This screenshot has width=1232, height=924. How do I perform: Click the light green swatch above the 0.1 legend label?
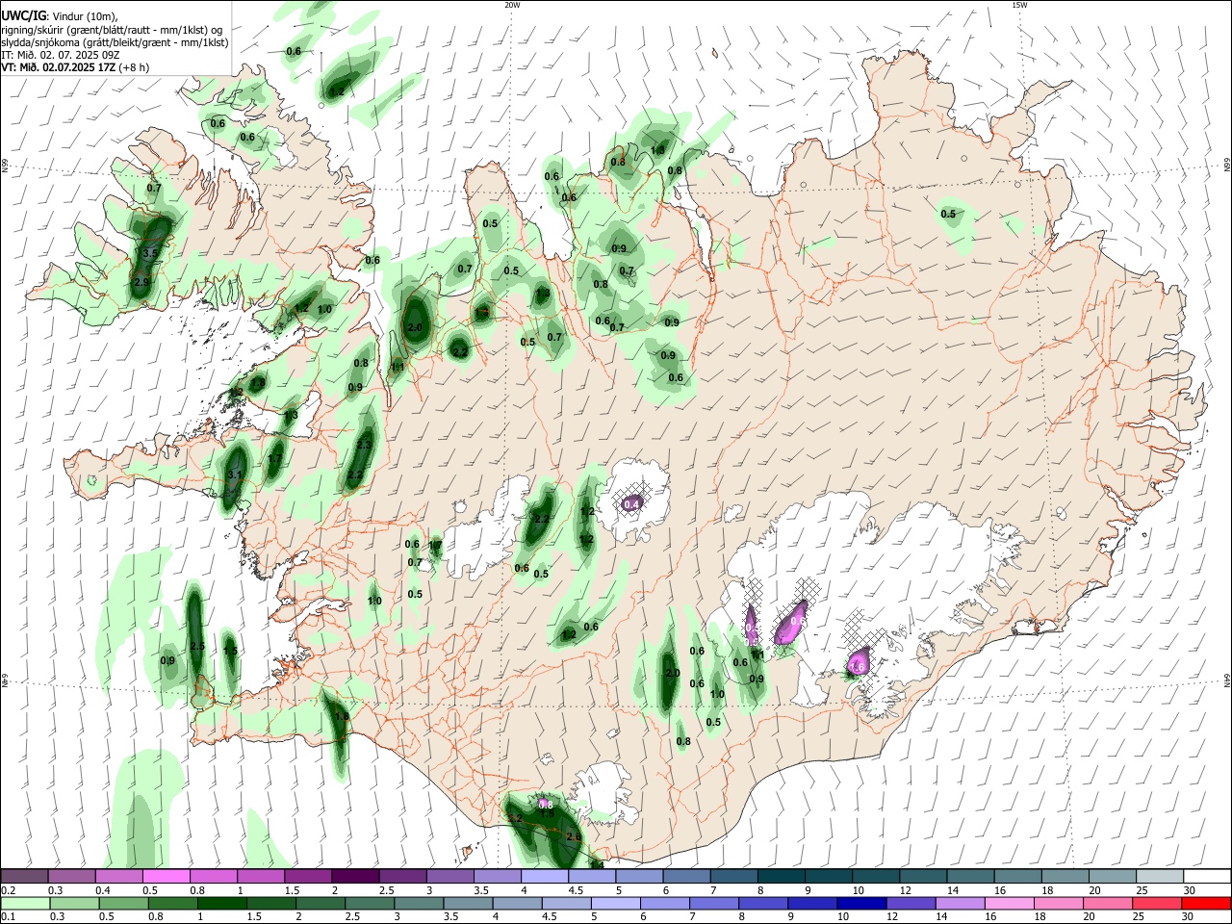pyautogui.click(x=24, y=903)
